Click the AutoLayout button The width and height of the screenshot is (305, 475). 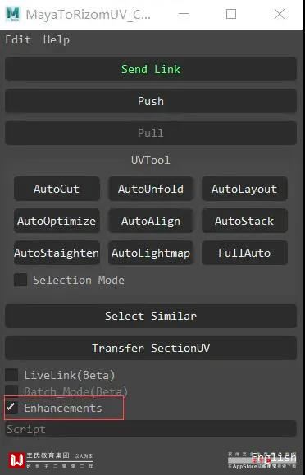244,189
